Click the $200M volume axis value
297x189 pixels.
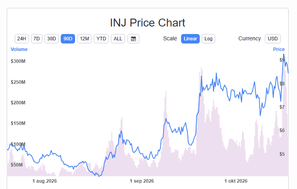[18, 103]
